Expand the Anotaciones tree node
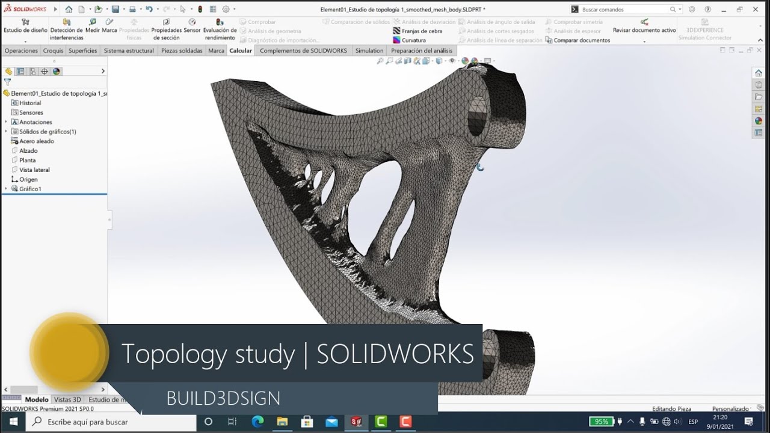 click(x=6, y=122)
